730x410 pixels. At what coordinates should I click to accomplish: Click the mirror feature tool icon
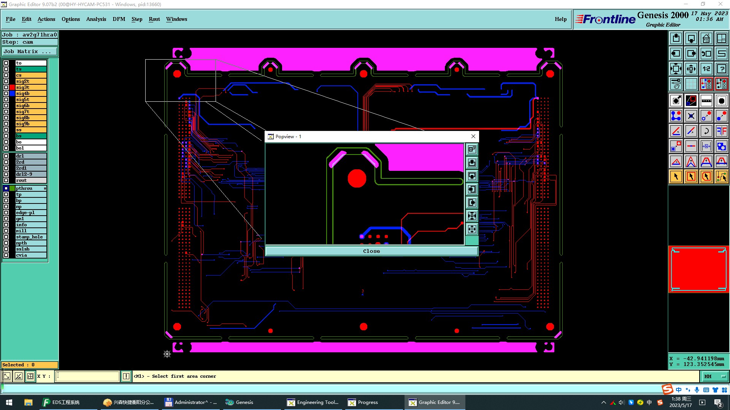click(x=721, y=131)
